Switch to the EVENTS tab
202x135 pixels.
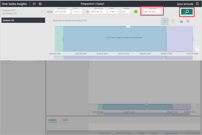[x=53, y=120]
